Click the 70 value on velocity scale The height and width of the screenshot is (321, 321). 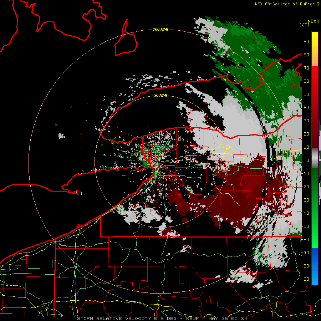(306, 68)
